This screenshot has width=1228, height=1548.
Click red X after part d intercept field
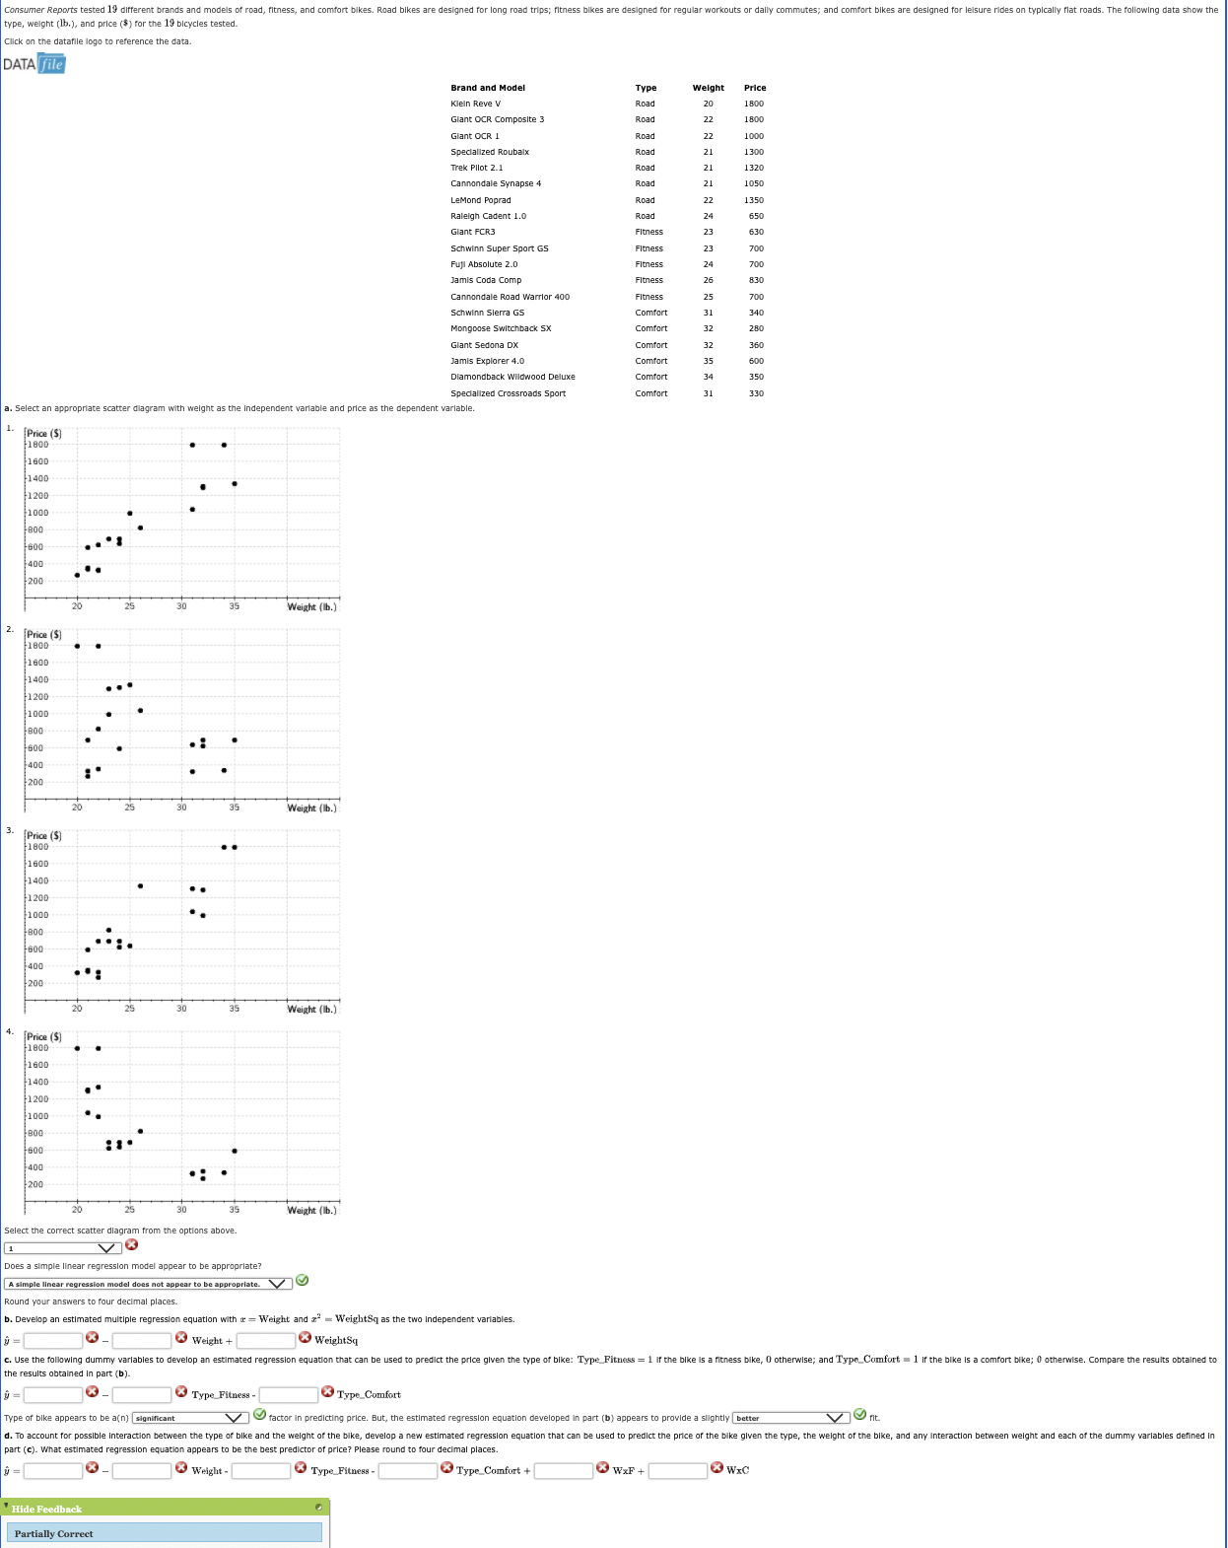tap(92, 1468)
